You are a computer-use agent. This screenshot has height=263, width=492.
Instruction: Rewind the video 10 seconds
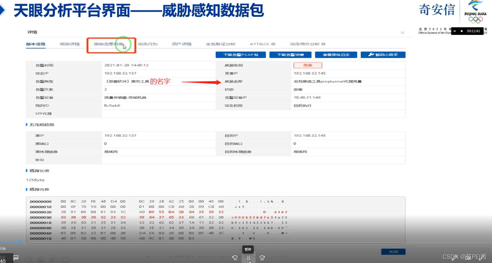tap(235, 258)
